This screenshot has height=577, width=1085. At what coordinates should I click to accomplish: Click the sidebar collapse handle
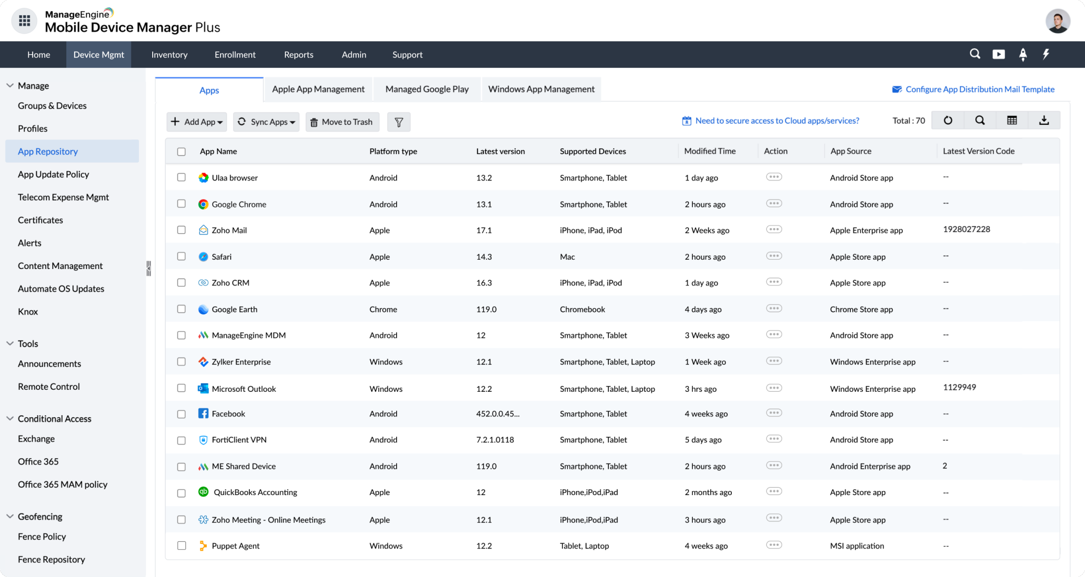tap(149, 269)
